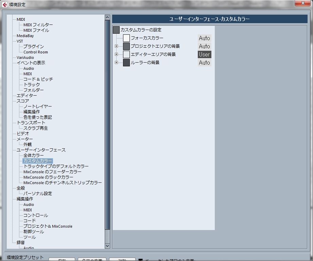Select the ビデオ preferences
The image size is (313, 261).
click(x=23, y=133)
